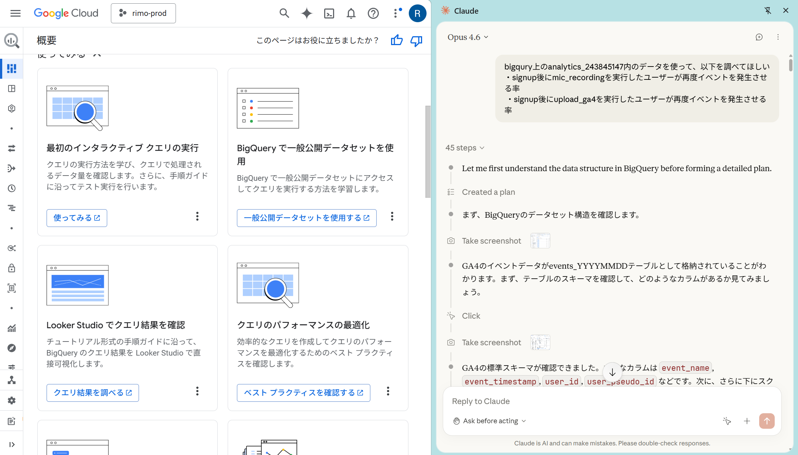Click the help question mark icon
Image resolution: width=798 pixels, height=455 pixels.
pyautogui.click(x=373, y=14)
